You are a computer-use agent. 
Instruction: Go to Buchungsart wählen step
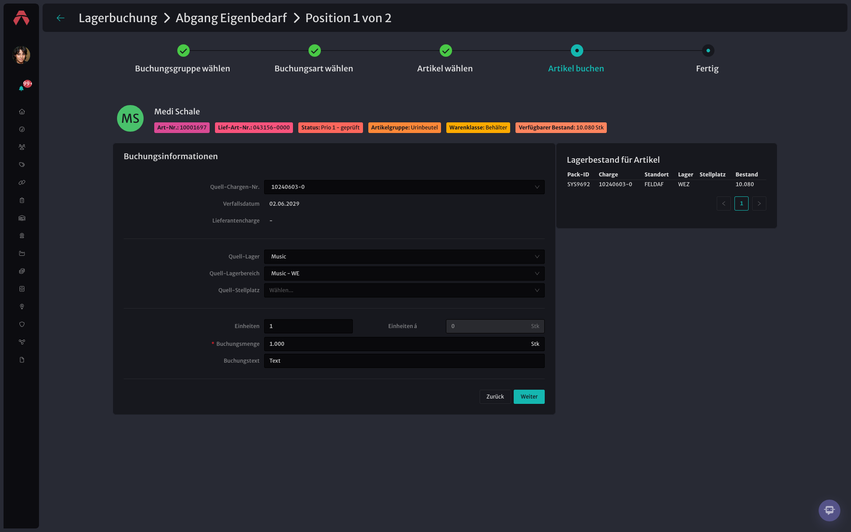[x=314, y=59]
